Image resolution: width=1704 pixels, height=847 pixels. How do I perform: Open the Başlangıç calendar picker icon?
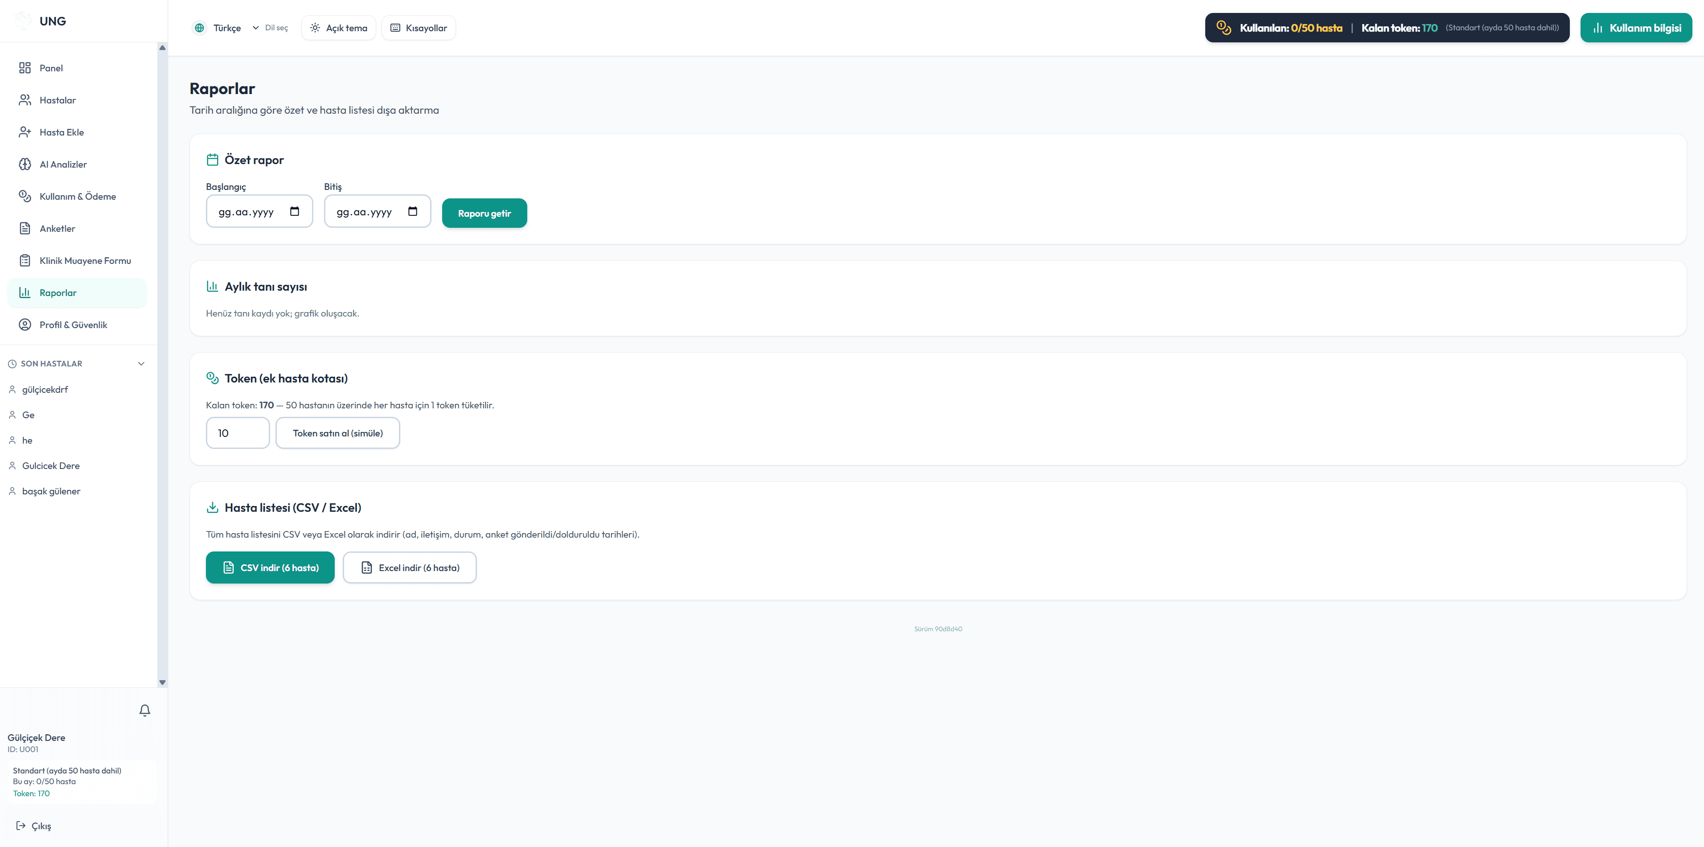(x=294, y=211)
